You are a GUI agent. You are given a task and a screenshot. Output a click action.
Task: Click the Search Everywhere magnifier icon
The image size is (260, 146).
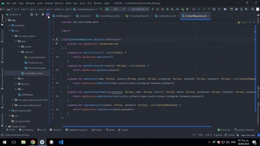coord(253,9)
